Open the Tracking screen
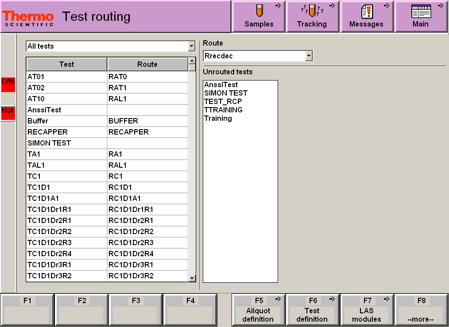 [x=313, y=16]
